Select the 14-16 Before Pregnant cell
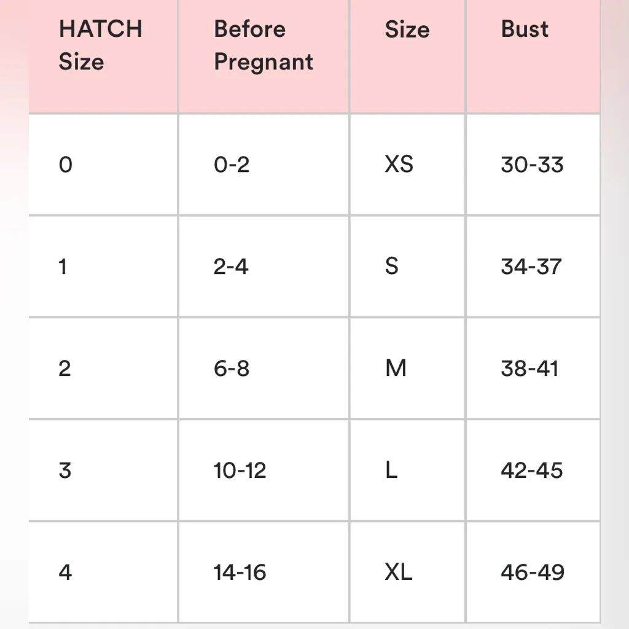 pos(240,572)
